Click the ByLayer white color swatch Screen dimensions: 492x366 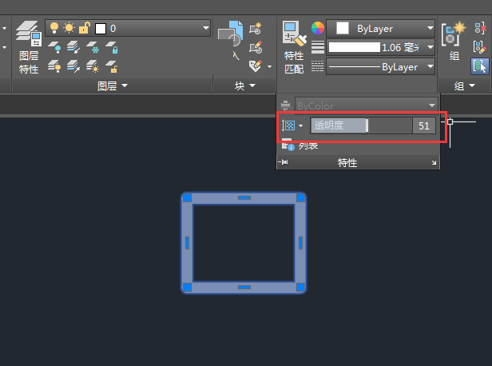(x=342, y=28)
